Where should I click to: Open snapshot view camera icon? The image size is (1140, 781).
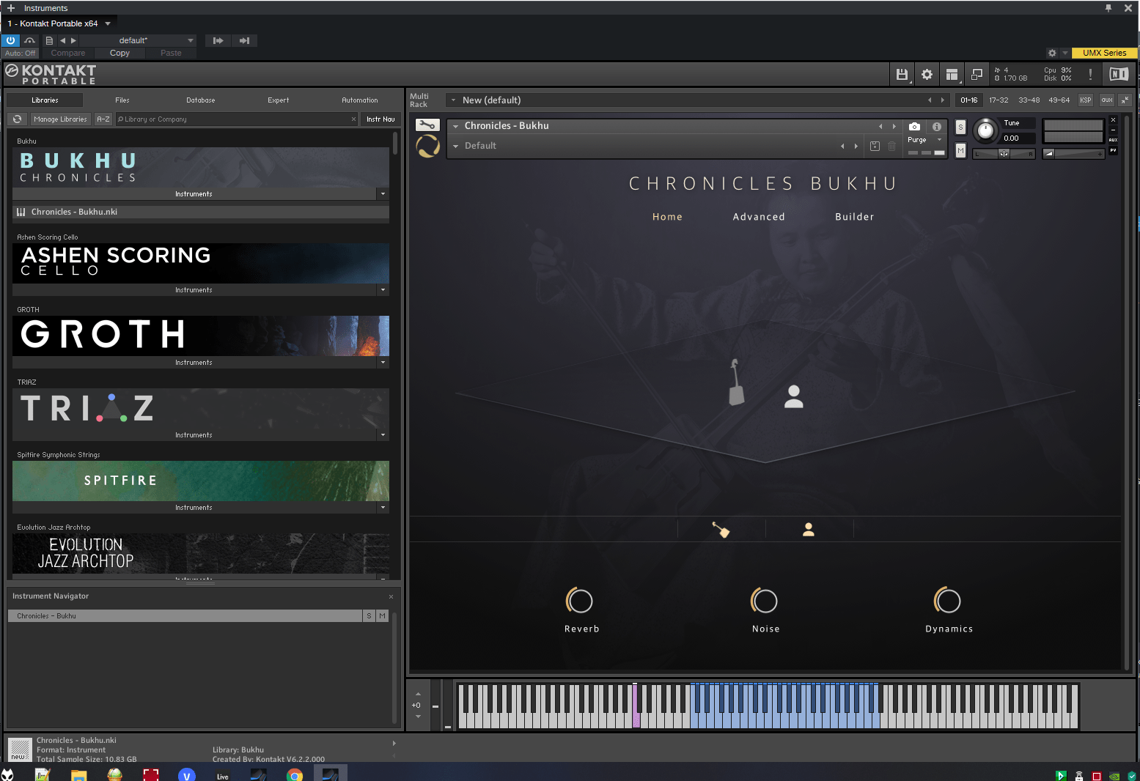pos(914,126)
